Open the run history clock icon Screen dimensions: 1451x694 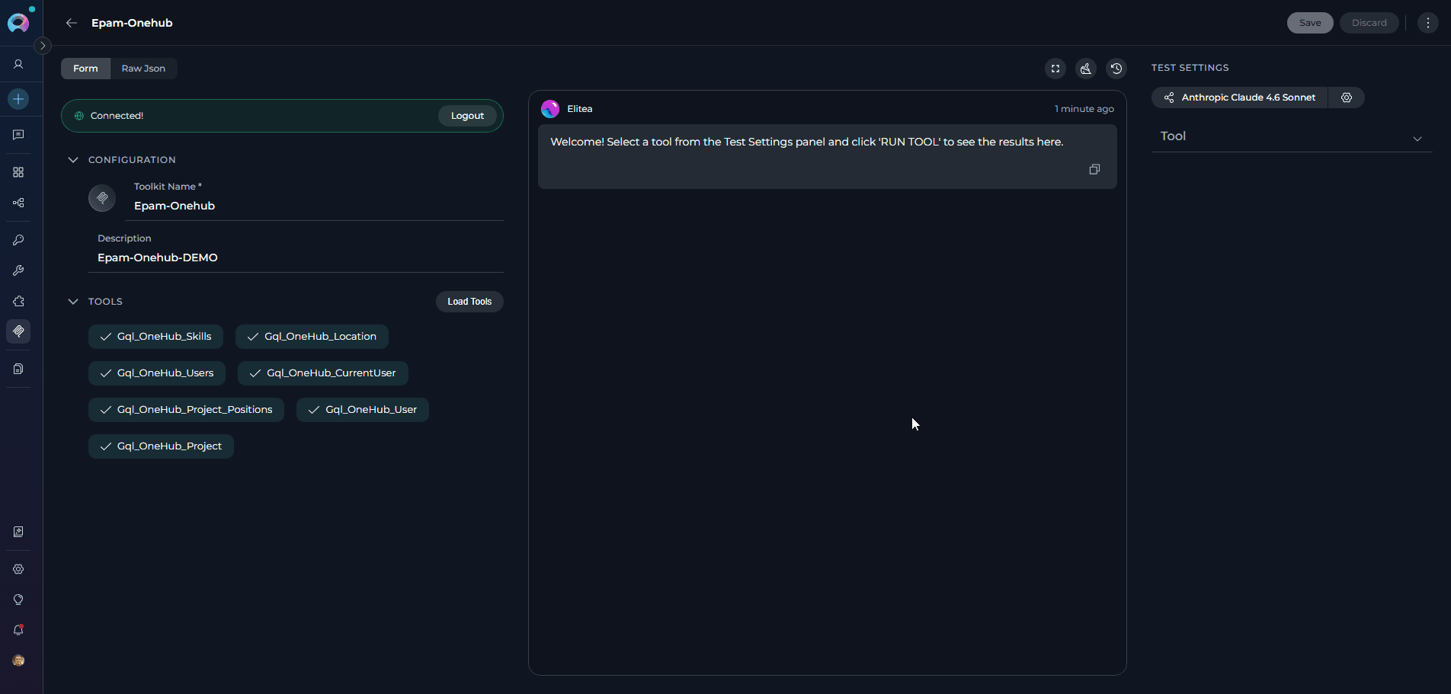click(x=1116, y=69)
